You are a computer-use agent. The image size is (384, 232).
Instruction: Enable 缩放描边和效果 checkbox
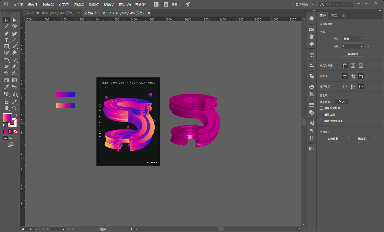coord(321,121)
